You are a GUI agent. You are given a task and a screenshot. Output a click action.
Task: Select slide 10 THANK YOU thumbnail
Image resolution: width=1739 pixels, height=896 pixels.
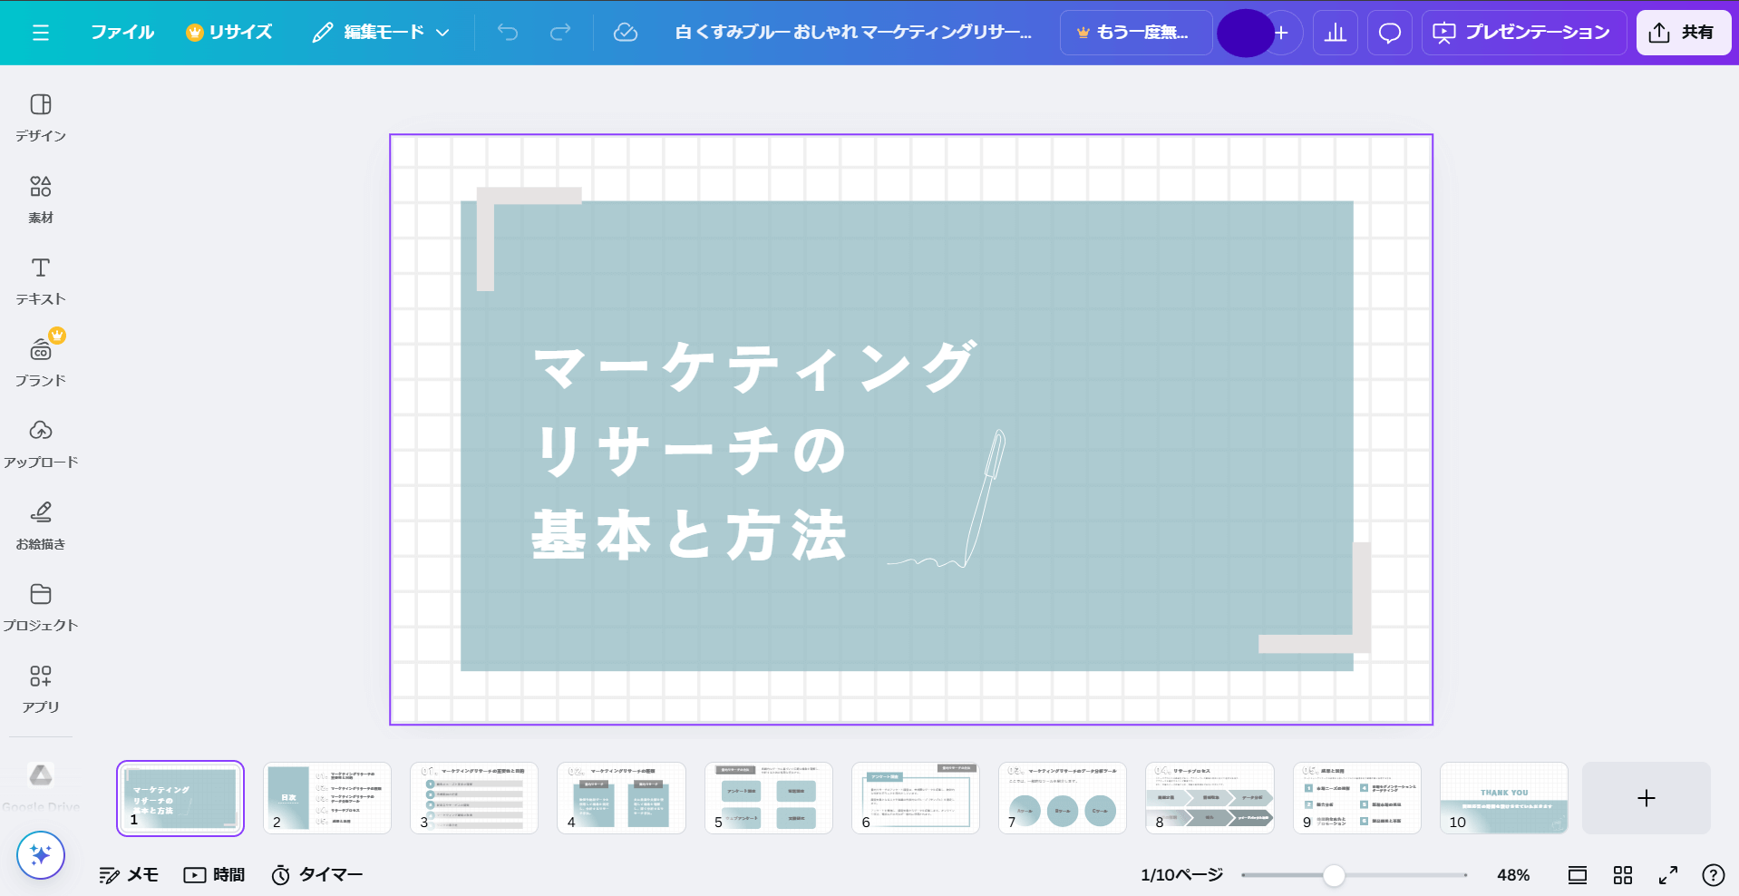[x=1504, y=798]
